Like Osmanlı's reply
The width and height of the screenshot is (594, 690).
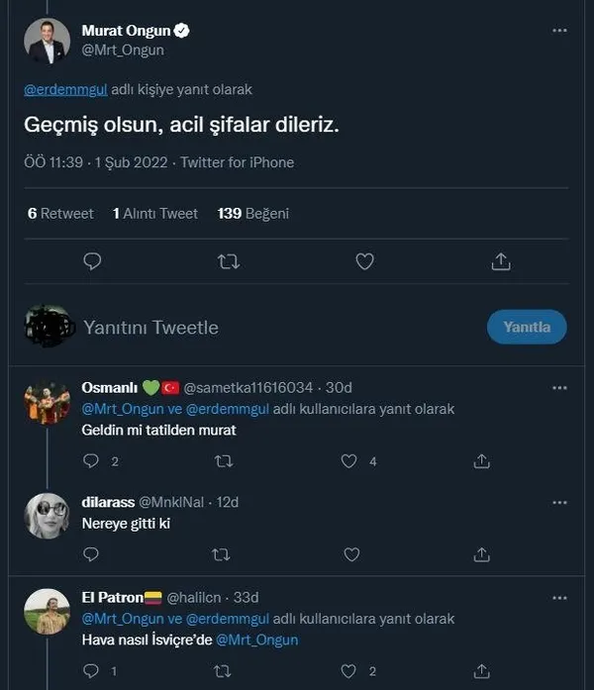pyautogui.click(x=348, y=460)
